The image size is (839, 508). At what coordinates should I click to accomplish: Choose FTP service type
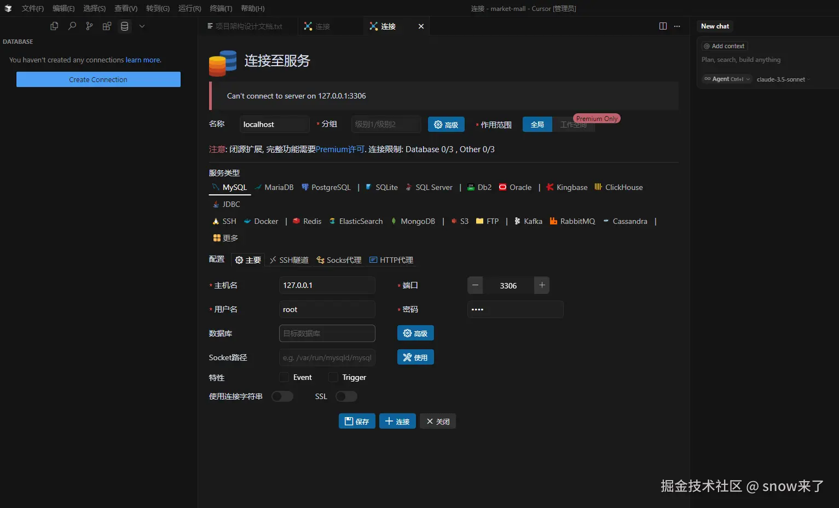tap(487, 221)
